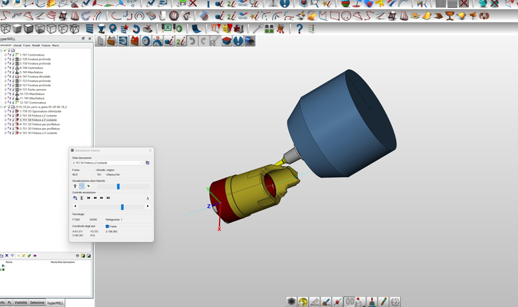Click the rewind simulation button
The width and height of the screenshot is (518, 307).
pos(95,198)
